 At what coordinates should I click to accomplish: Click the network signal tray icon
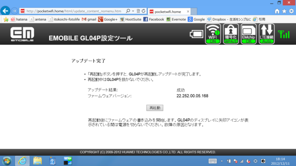241,161
